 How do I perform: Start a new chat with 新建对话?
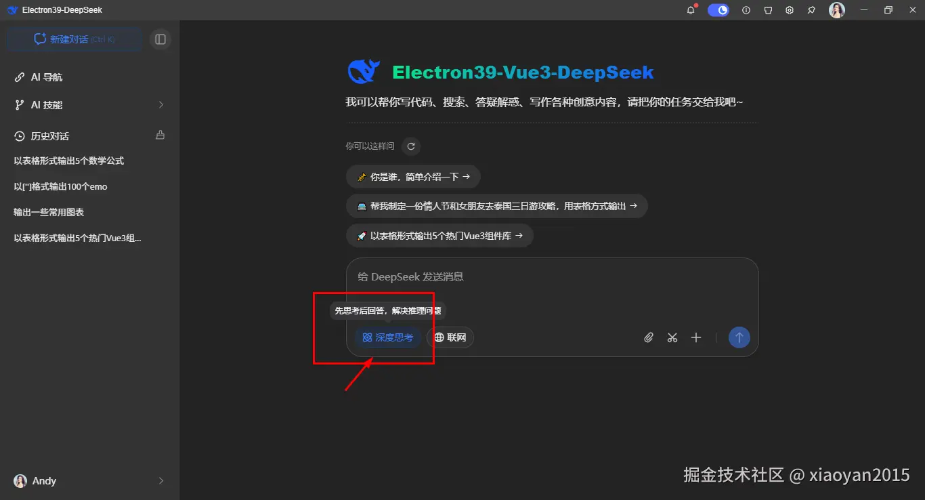74,39
